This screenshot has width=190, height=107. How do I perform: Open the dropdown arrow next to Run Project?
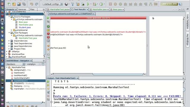coord(91,4)
